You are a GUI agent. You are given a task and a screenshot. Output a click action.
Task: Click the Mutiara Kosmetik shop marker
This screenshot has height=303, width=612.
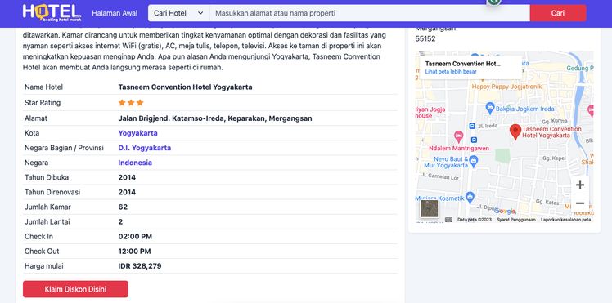pyautogui.click(x=470, y=197)
